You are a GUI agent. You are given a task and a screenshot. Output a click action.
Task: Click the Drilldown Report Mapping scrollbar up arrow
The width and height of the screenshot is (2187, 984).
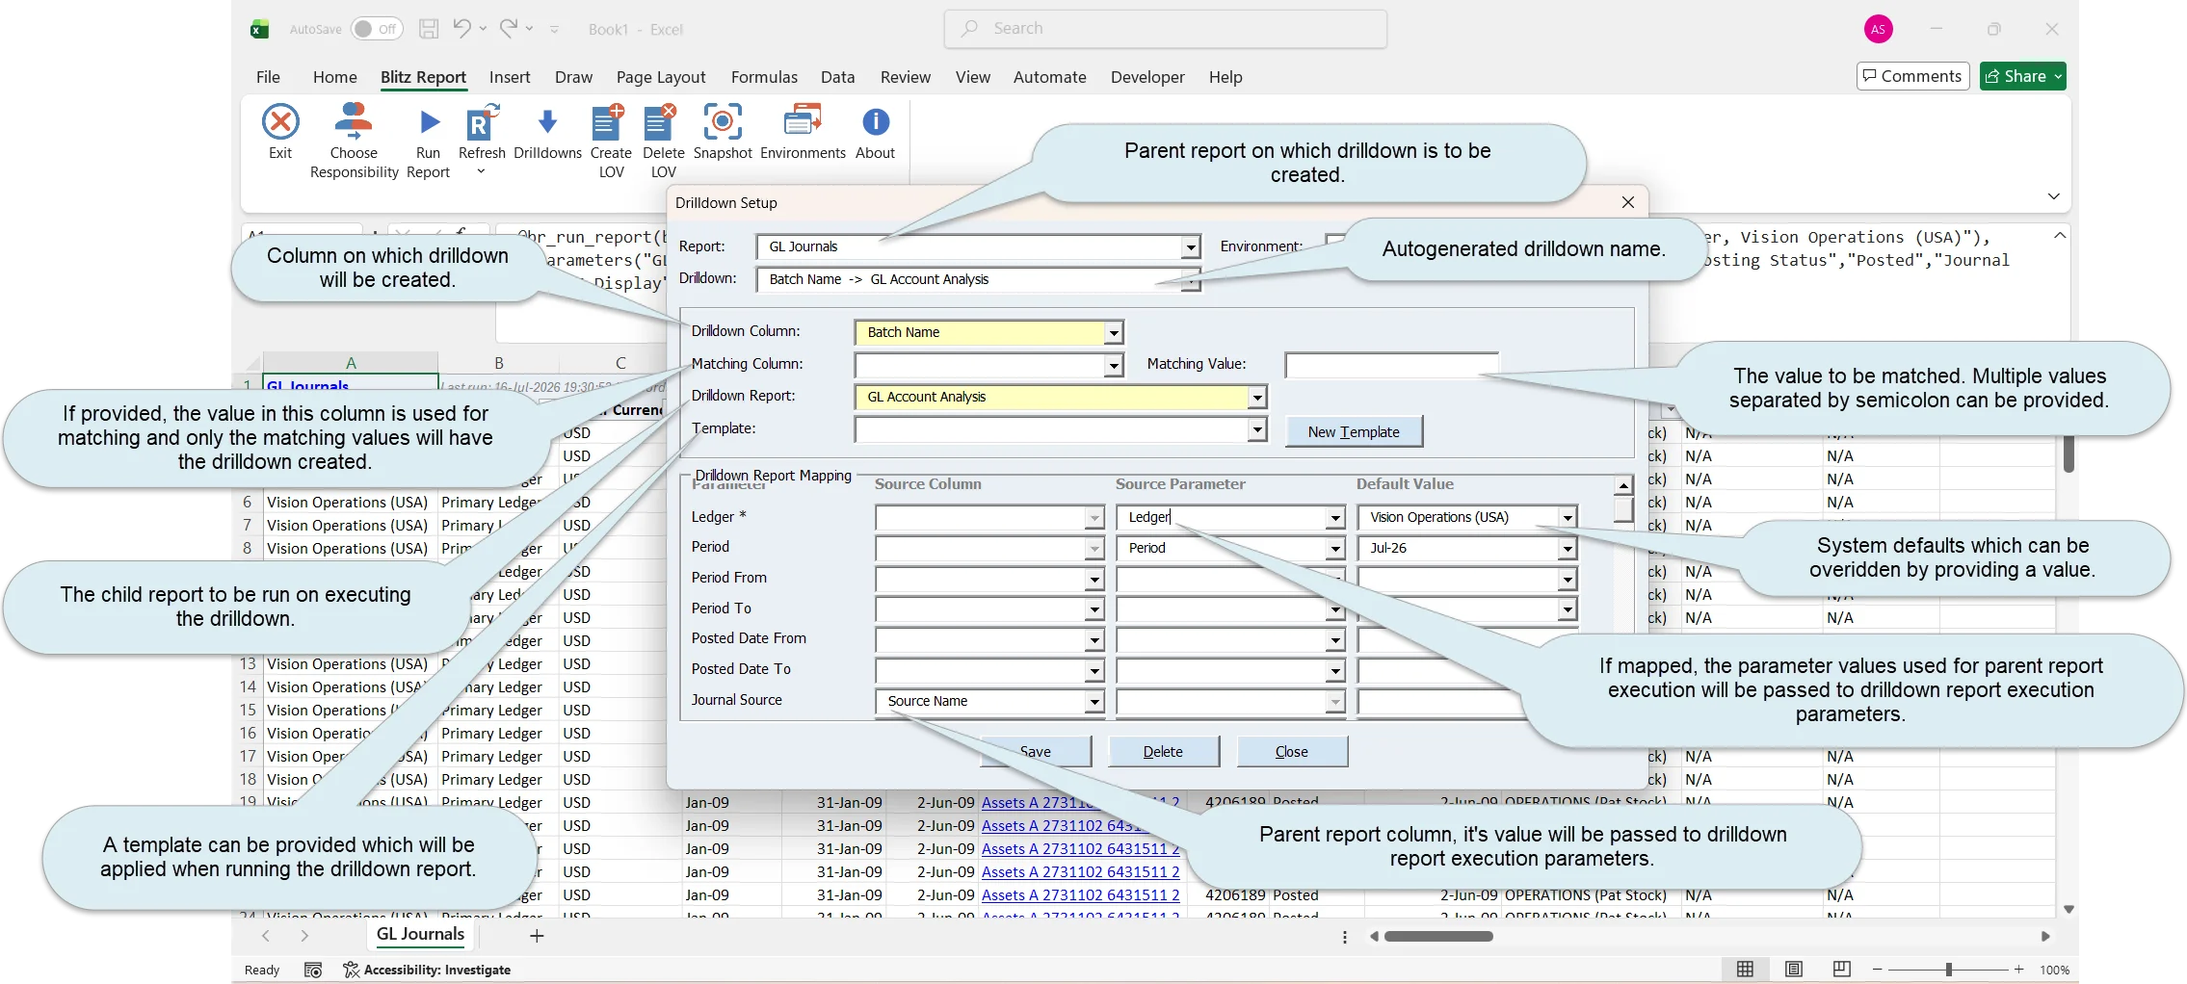[1623, 486]
